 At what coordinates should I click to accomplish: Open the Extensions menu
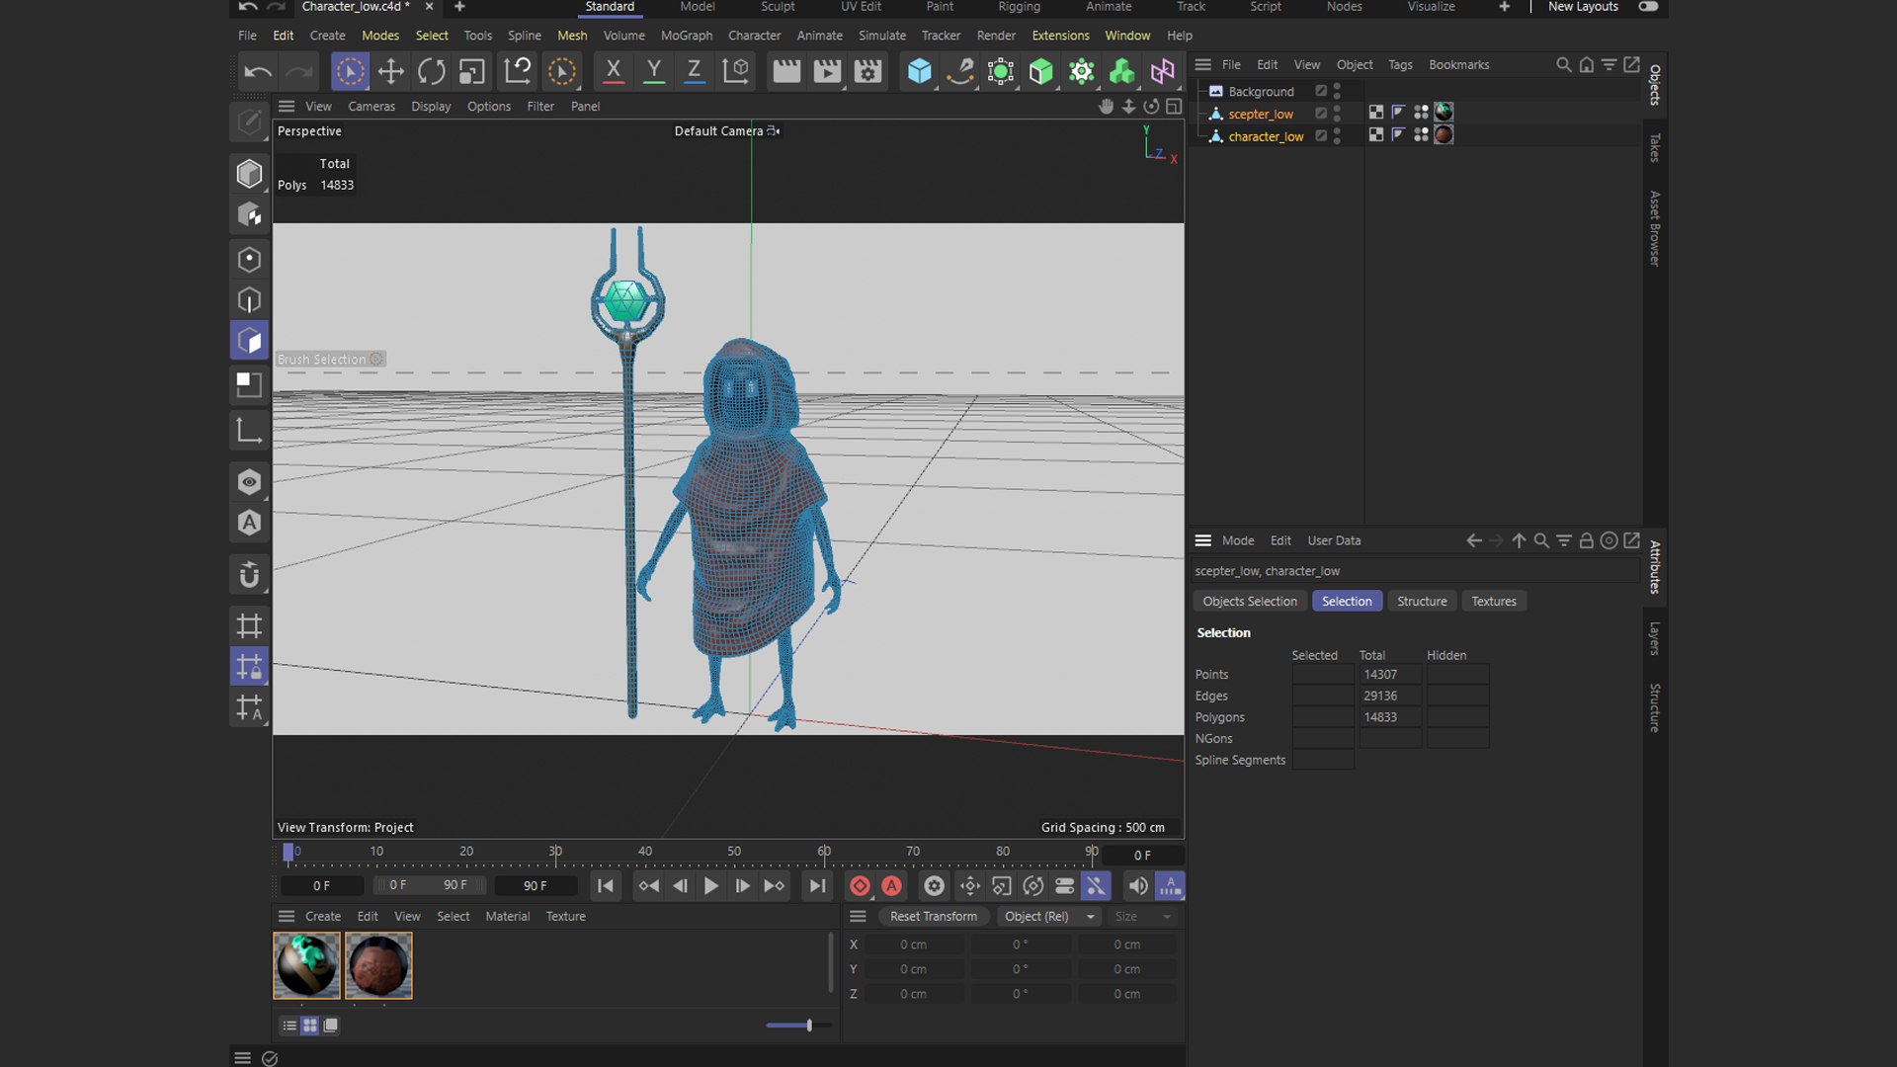click(x=1060, y=36)
